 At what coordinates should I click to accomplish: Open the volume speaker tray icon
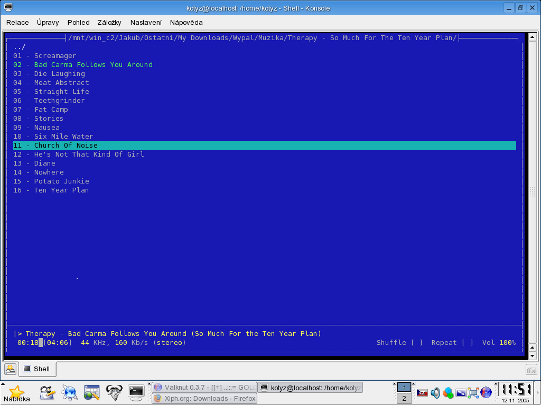pos(435,393)
